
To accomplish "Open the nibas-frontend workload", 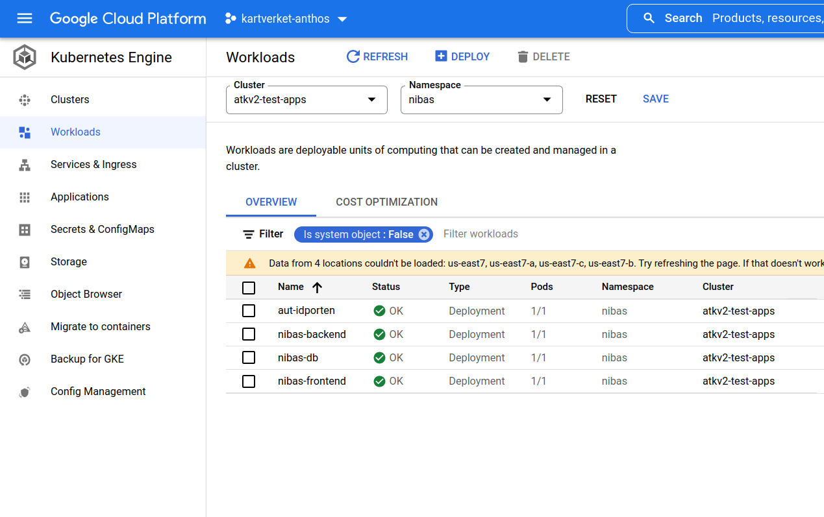I will [x=312, y=381].
